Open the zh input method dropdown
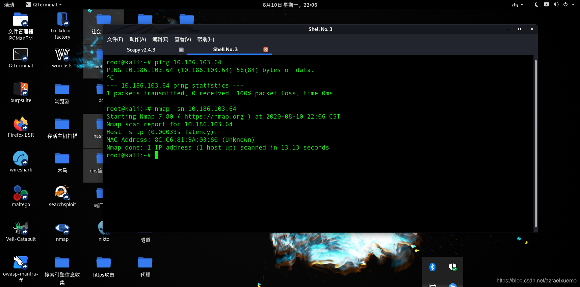The width and height of the screenshot is (580, 287). click(x=517, y=5)
